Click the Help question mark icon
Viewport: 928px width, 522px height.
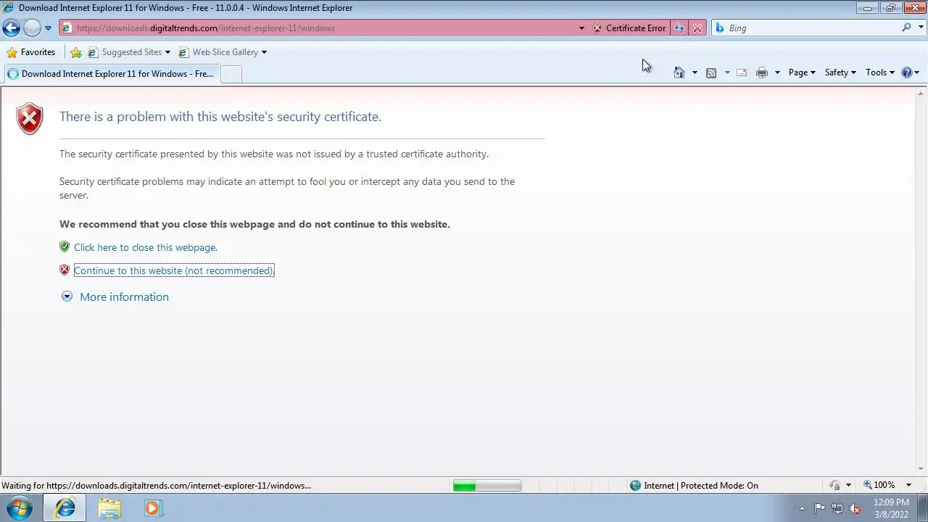[906, 72]
